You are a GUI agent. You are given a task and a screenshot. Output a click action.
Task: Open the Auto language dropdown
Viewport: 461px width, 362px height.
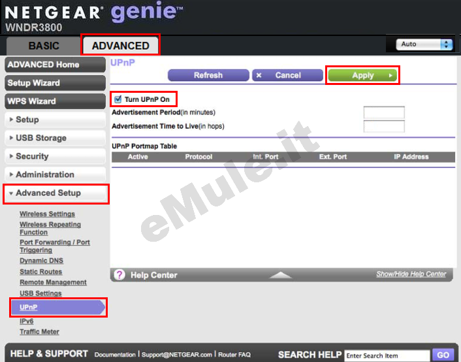point(424,44)
